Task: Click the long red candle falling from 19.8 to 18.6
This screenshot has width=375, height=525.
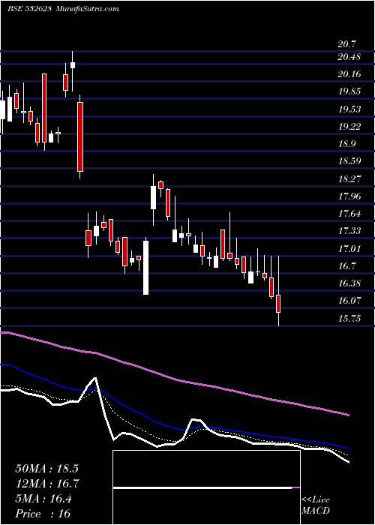Action: point(80,137)
